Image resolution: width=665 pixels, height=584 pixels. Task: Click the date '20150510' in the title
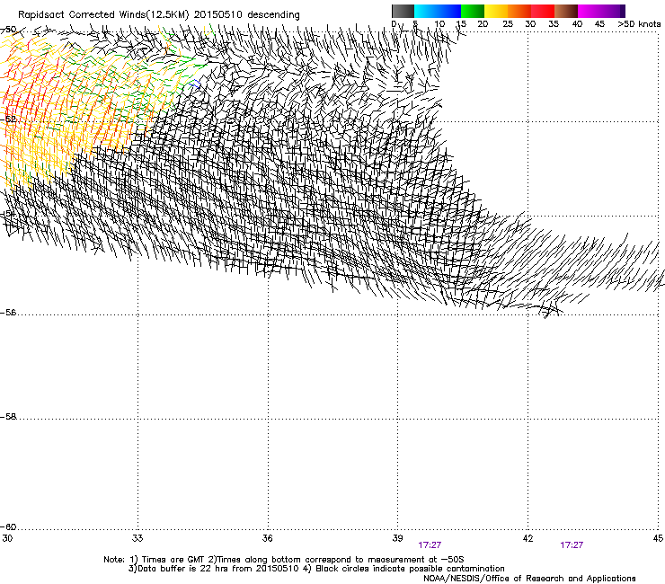tap(218, 14)
